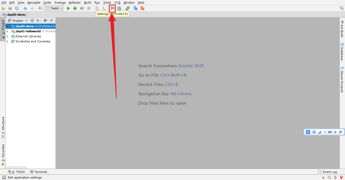Toggle tool window buttons via bottom-left square
This screenshot has width=345, height=180.
[x=4, y=177]
